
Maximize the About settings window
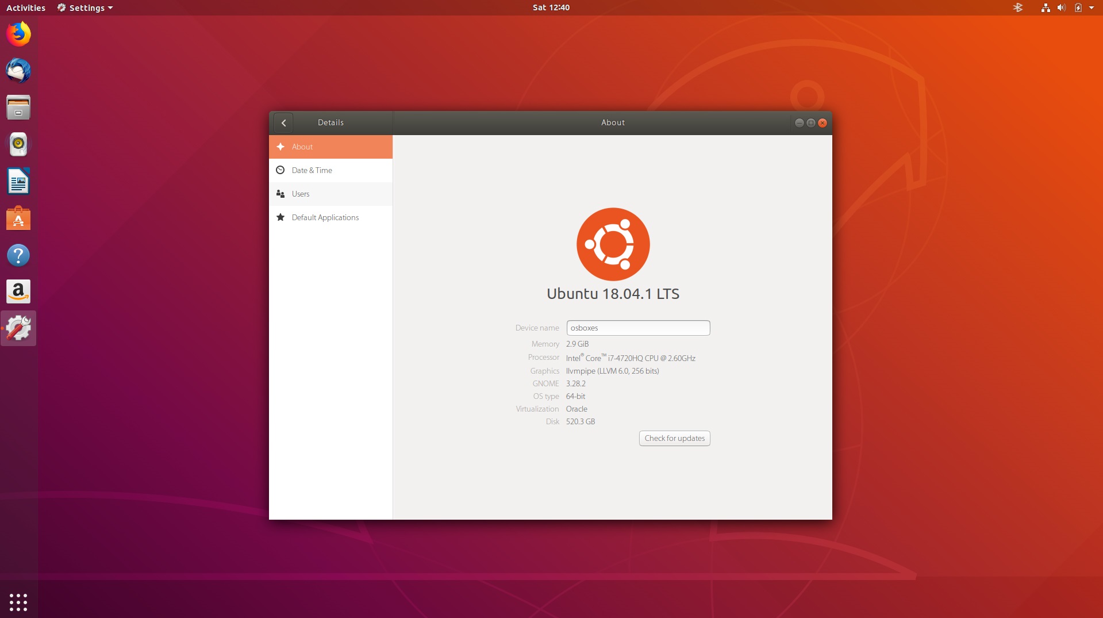[811, 122]
